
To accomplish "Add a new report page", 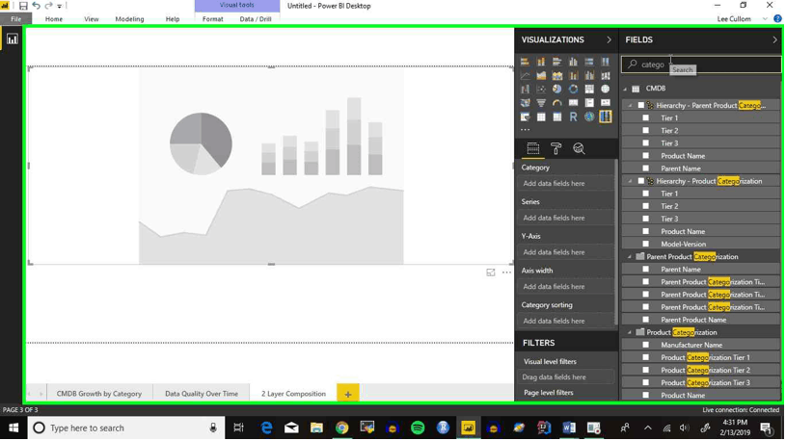I will tap(348, 395).
